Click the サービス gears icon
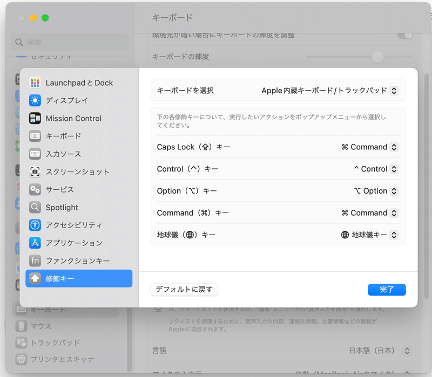The height and width of the screenshot is (377, 432). point(35,190)
